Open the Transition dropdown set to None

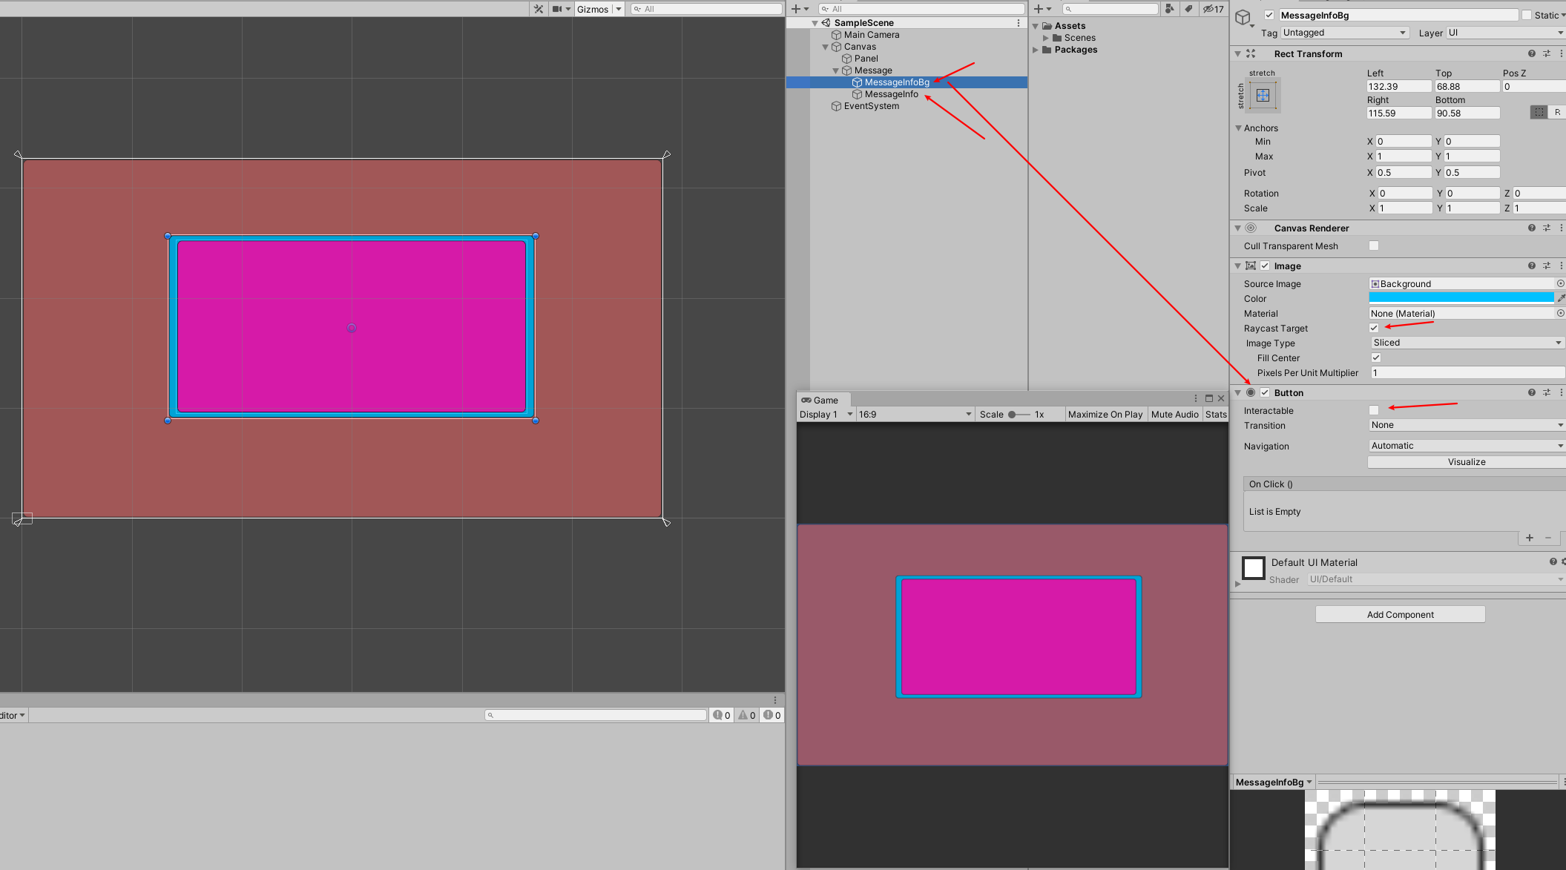click(1466, 425)
